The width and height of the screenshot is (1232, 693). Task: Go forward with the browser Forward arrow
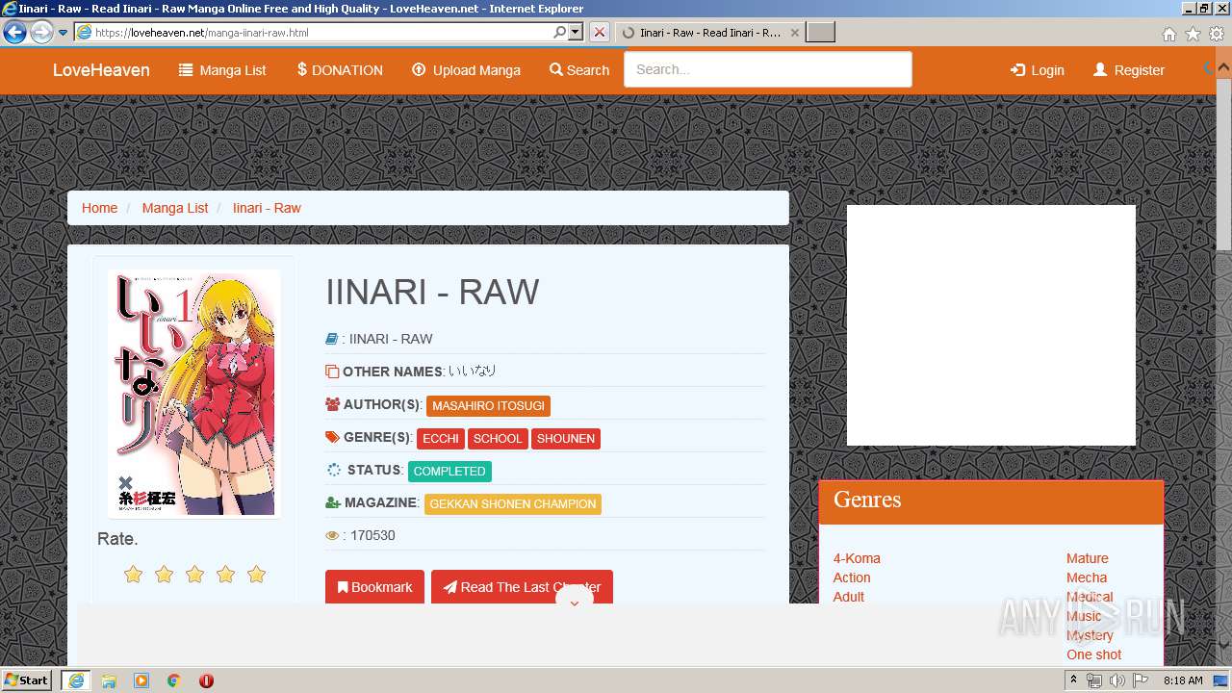41,33
